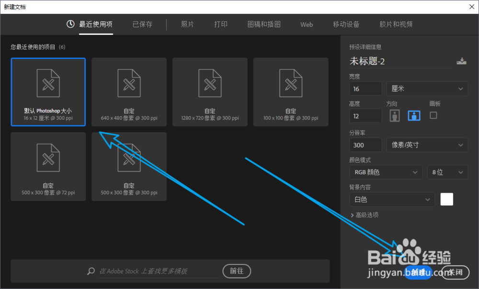479x289 pixels.
Task: Click the save preset icon beside 未标题-2
Action: [461, 61]
